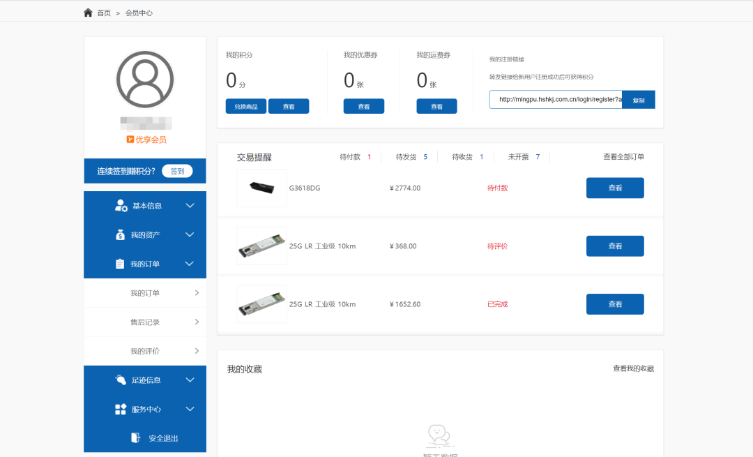Click the 复制 copy button
This screenshot has width=753, height=457.
coord(638,100)
